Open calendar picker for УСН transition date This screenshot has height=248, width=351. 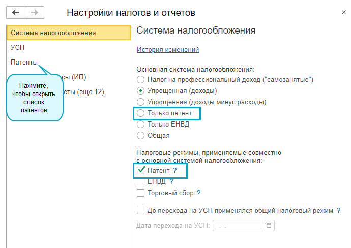click(270, 225)
